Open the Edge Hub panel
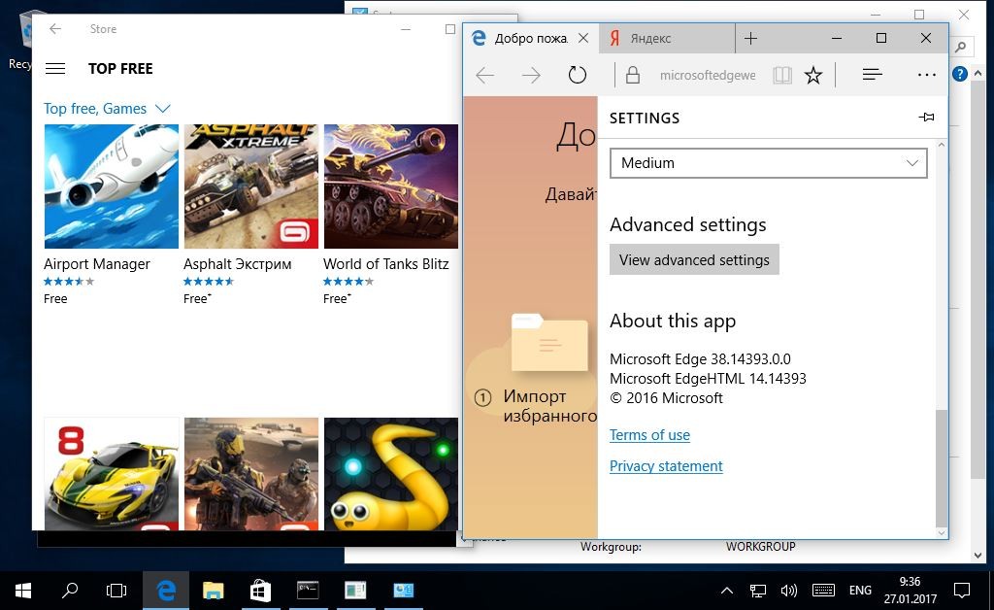994x610 pixels. (873, 76)
